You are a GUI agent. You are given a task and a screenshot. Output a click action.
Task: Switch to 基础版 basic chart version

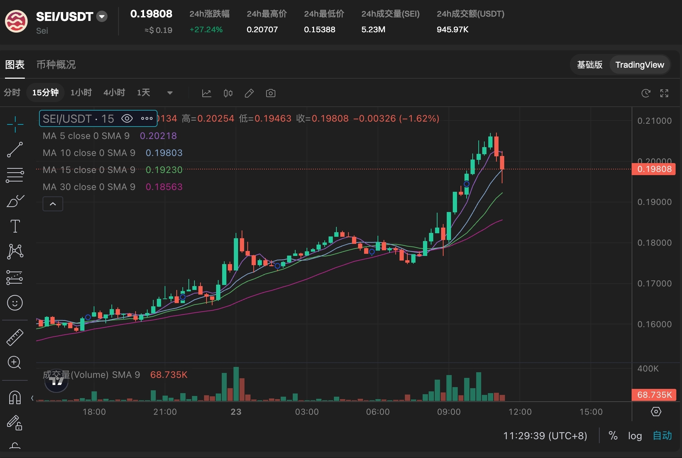click(x=589, y=65)
